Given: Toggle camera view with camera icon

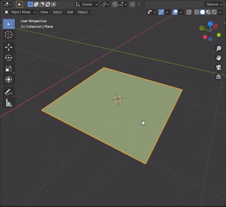Looking at the screenshot, I should [x=218, y=67].
